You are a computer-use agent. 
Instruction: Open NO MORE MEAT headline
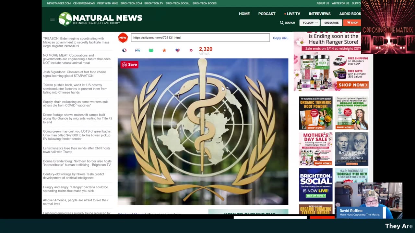77,59
